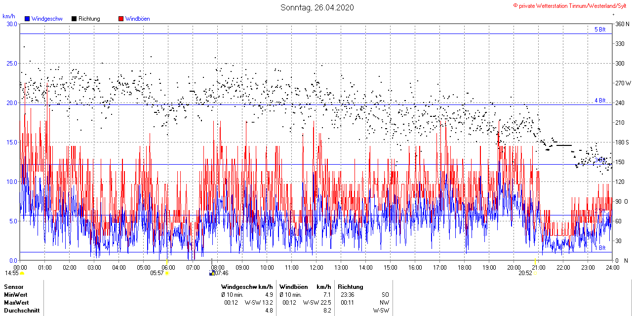Click the SO direction value
632x316 pixels.
tap(385, 295)
